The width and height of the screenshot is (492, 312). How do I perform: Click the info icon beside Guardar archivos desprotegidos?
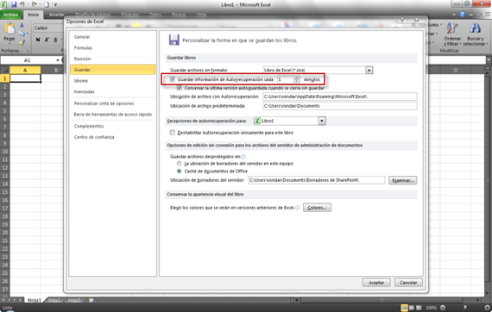tap(243, 157)
